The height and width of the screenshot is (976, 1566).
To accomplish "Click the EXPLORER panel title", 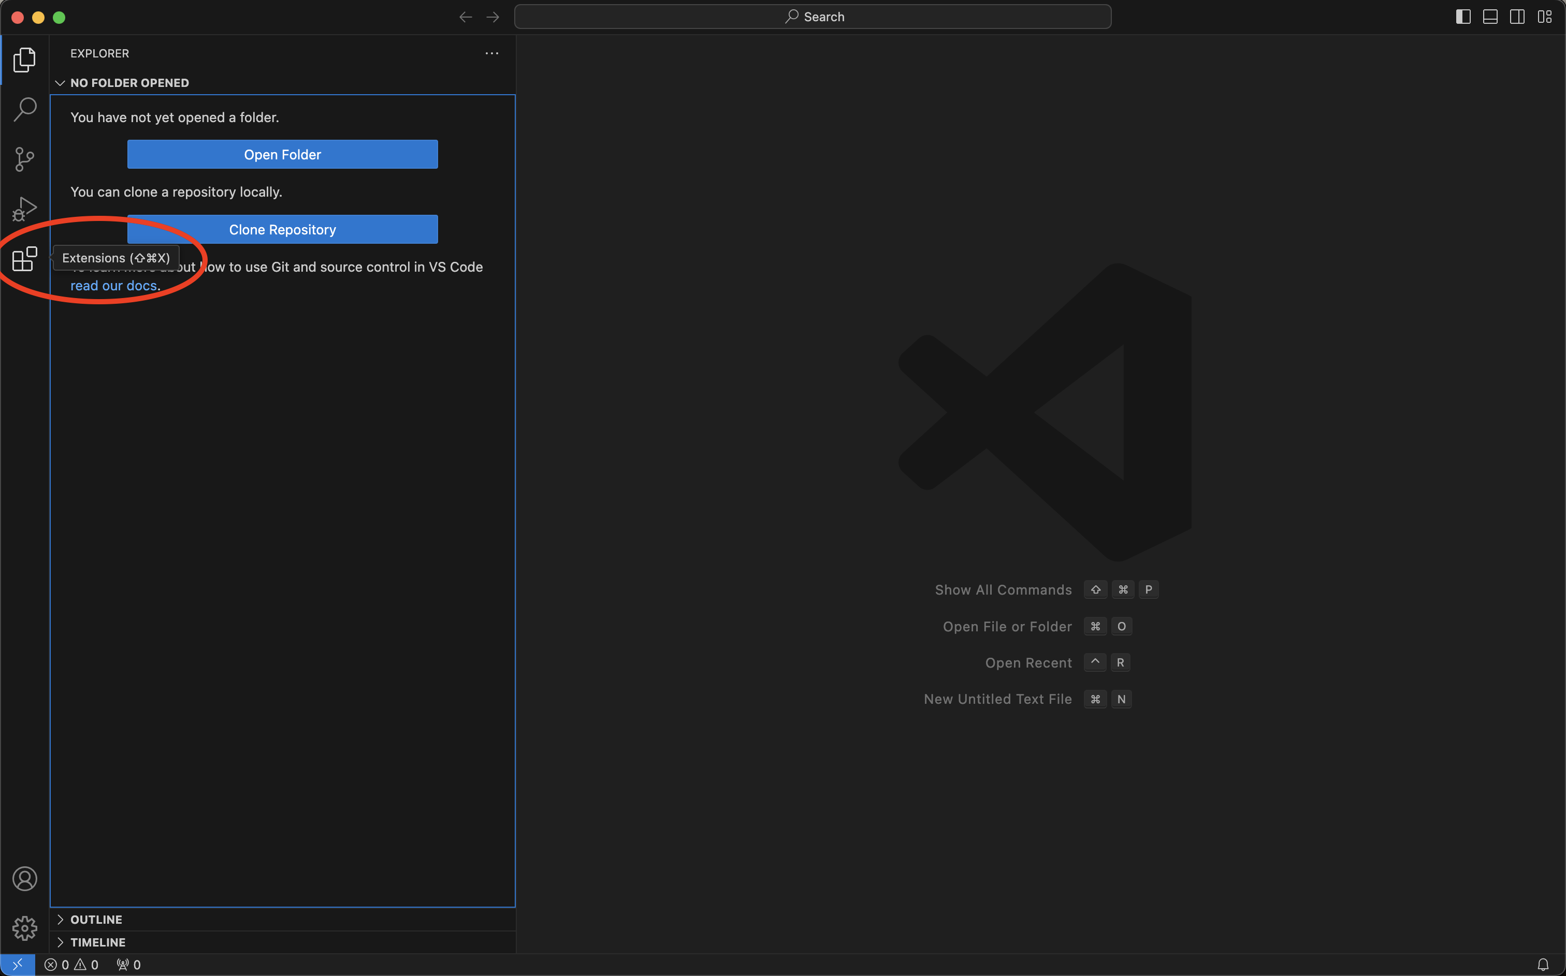I will click(99, 54).
